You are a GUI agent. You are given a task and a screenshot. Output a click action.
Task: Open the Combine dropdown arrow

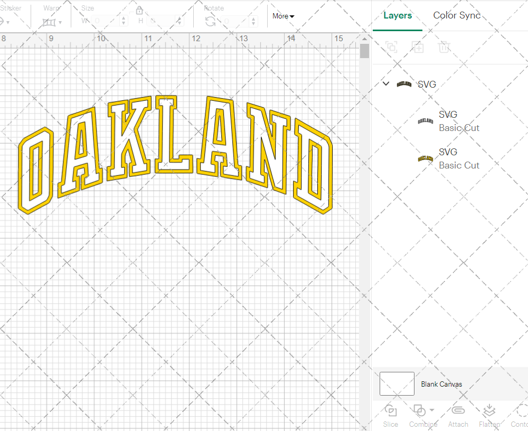click(432, 410)
